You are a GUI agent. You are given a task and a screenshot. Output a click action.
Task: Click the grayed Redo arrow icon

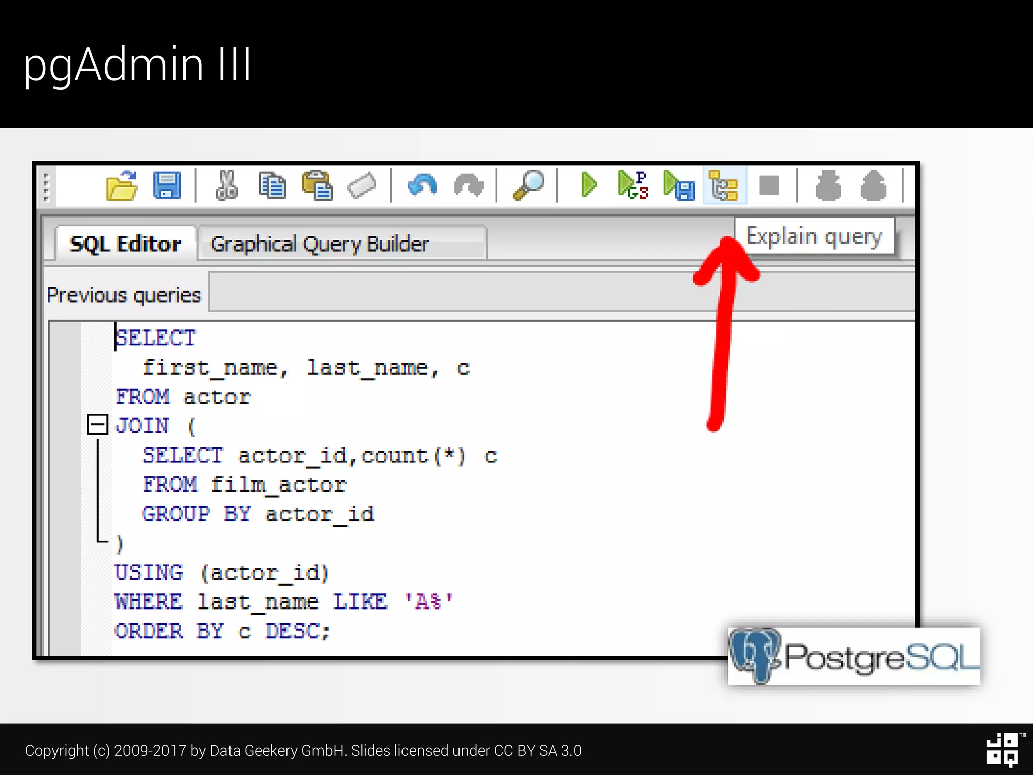469,185
